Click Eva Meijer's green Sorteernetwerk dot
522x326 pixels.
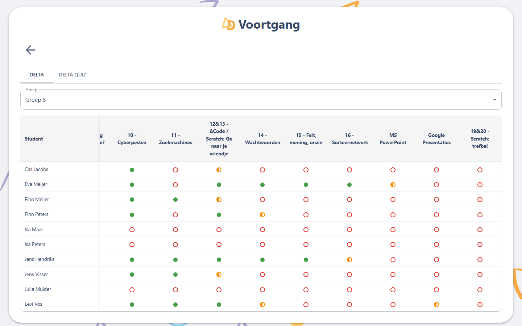(349, 185)
